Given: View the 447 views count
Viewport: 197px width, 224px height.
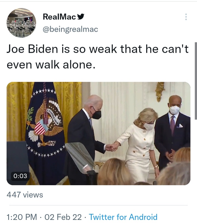Looking at the screenshot, I should [25, 195].
